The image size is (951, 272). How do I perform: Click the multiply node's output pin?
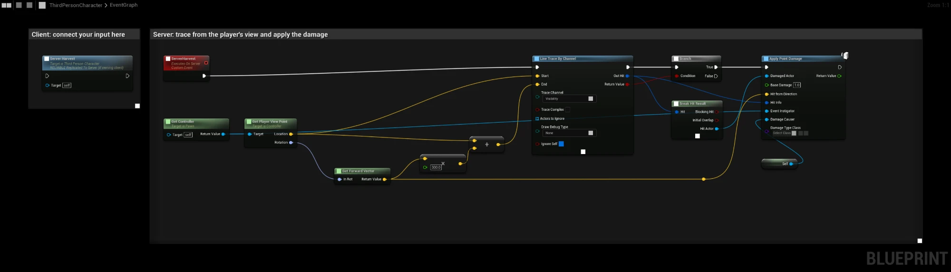pyautogui.click(x=460, y=164)
